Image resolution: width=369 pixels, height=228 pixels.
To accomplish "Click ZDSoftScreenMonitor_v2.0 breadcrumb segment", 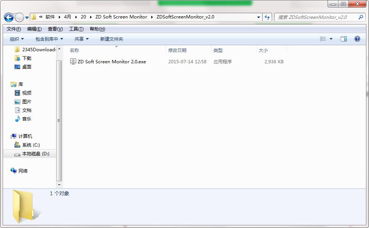I will coord(185,17).
